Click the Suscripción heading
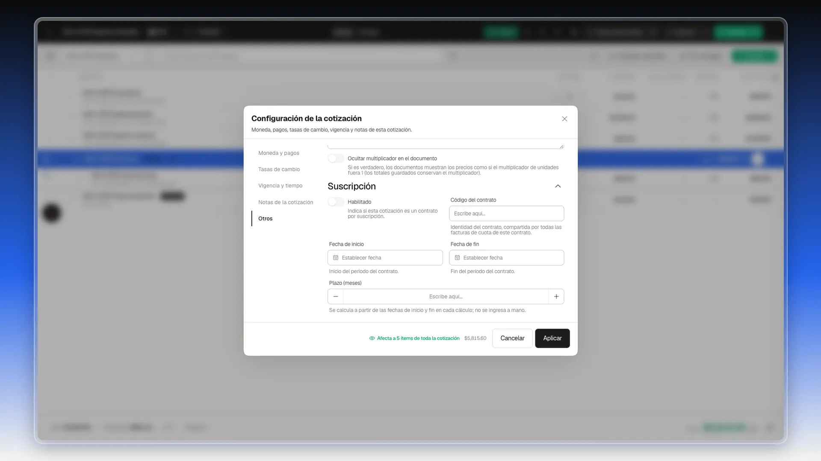821x461 pixels. click(x=351, y=187)
